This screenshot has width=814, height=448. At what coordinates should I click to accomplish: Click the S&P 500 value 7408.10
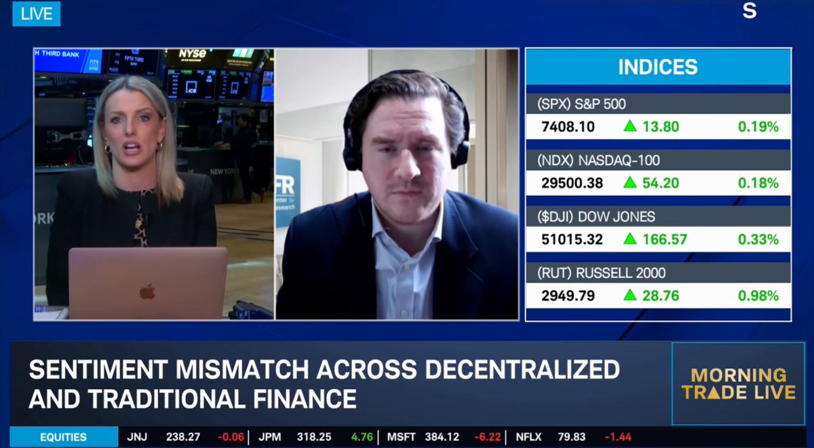[x=568, y=127]
